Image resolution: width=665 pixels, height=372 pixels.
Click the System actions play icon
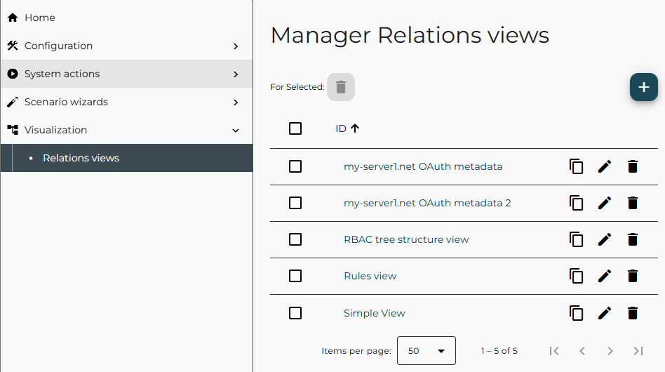(x=13, y=74)
